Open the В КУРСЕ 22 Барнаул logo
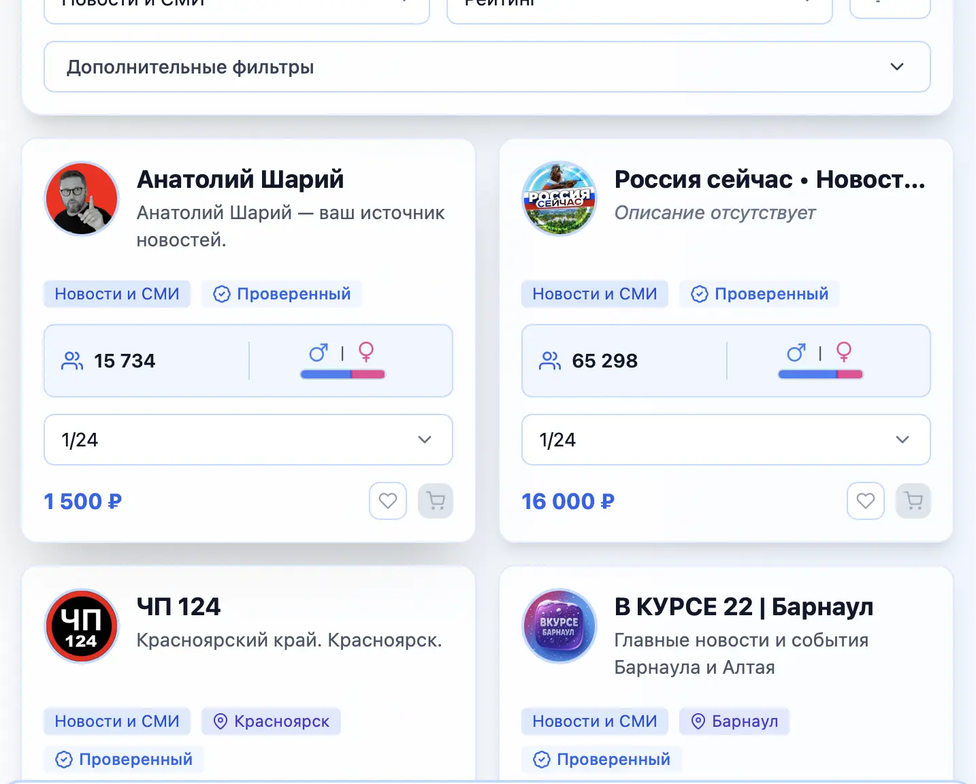The width and height of the screenshot is (976, 784). point(559,626)
